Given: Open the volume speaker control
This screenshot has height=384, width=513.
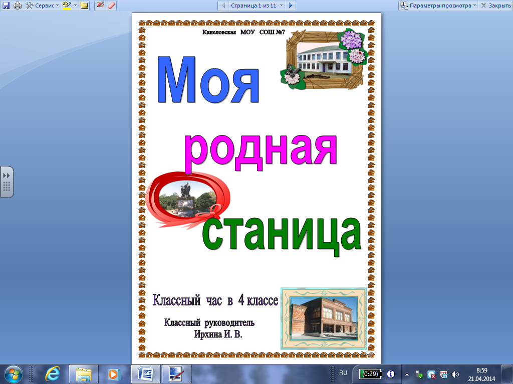Looking at the screenshot, I should click(x=455, y=374).
